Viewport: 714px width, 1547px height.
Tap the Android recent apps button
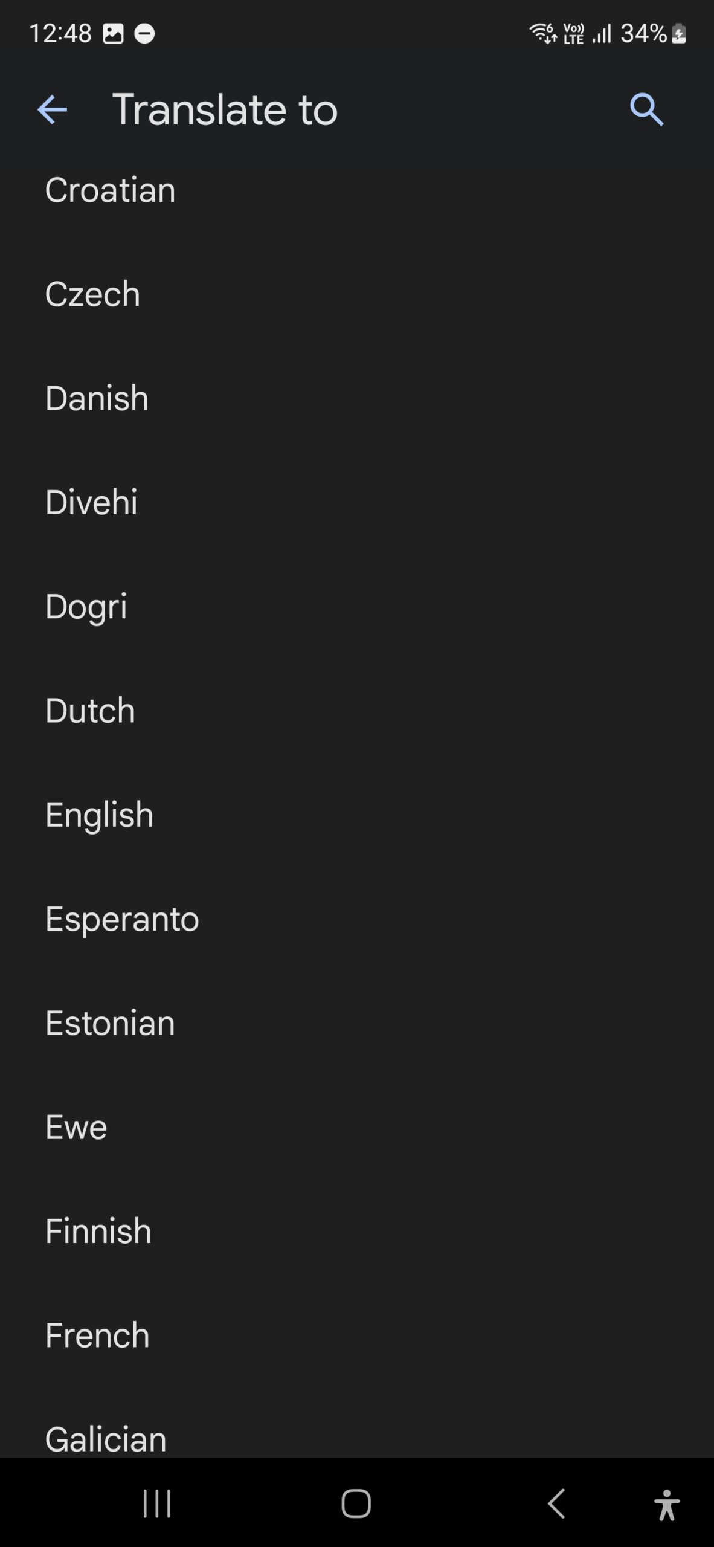coord(157,1503)
